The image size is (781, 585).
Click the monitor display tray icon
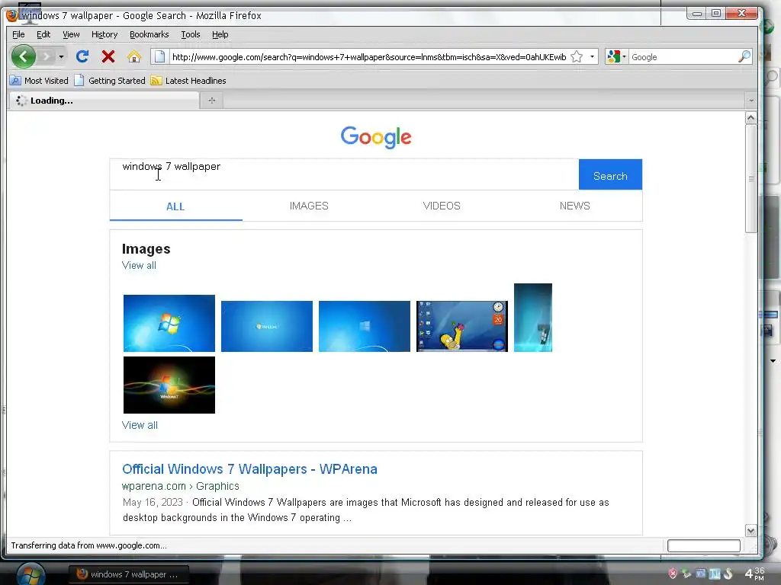(701, 574)
